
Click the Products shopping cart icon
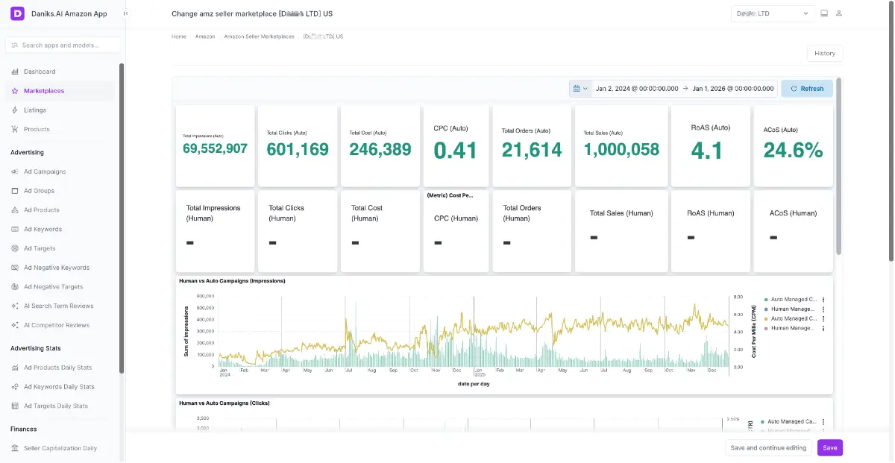pos(15,129)
